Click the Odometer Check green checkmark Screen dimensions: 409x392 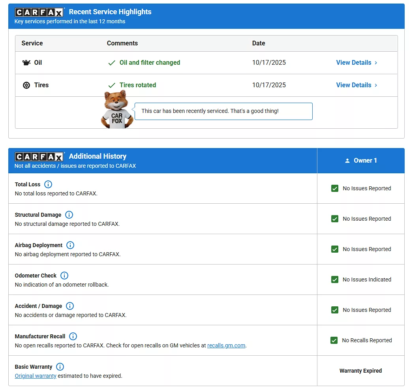coord(335,279)
